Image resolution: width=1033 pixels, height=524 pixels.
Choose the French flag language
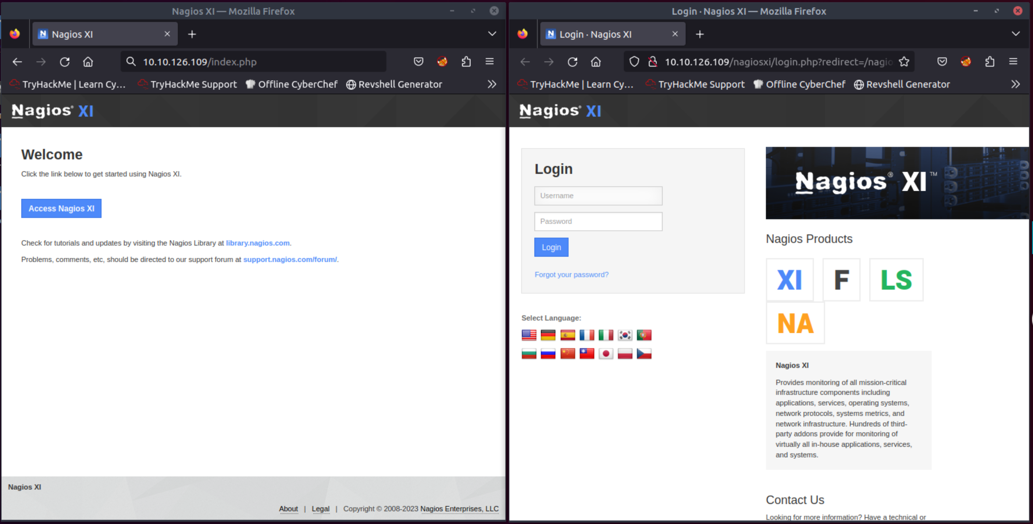587,335
